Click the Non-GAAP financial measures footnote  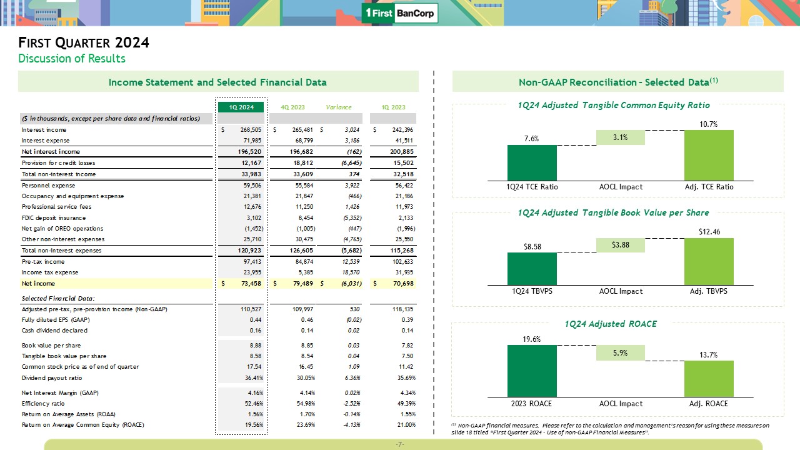pyautogui.click(x=609, y=429)
